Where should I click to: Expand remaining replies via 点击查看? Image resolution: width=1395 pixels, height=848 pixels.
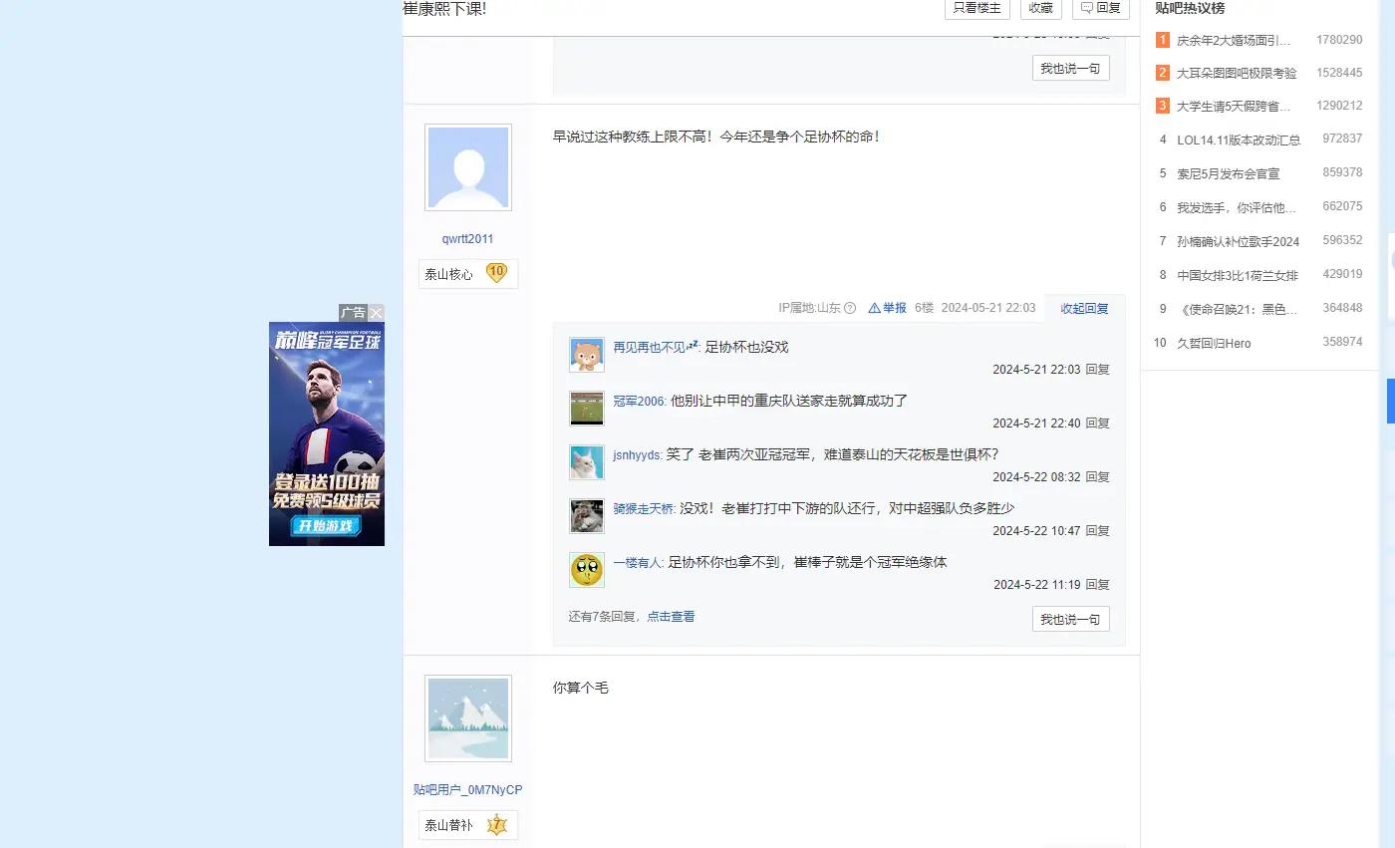click(x=671, y=617)
